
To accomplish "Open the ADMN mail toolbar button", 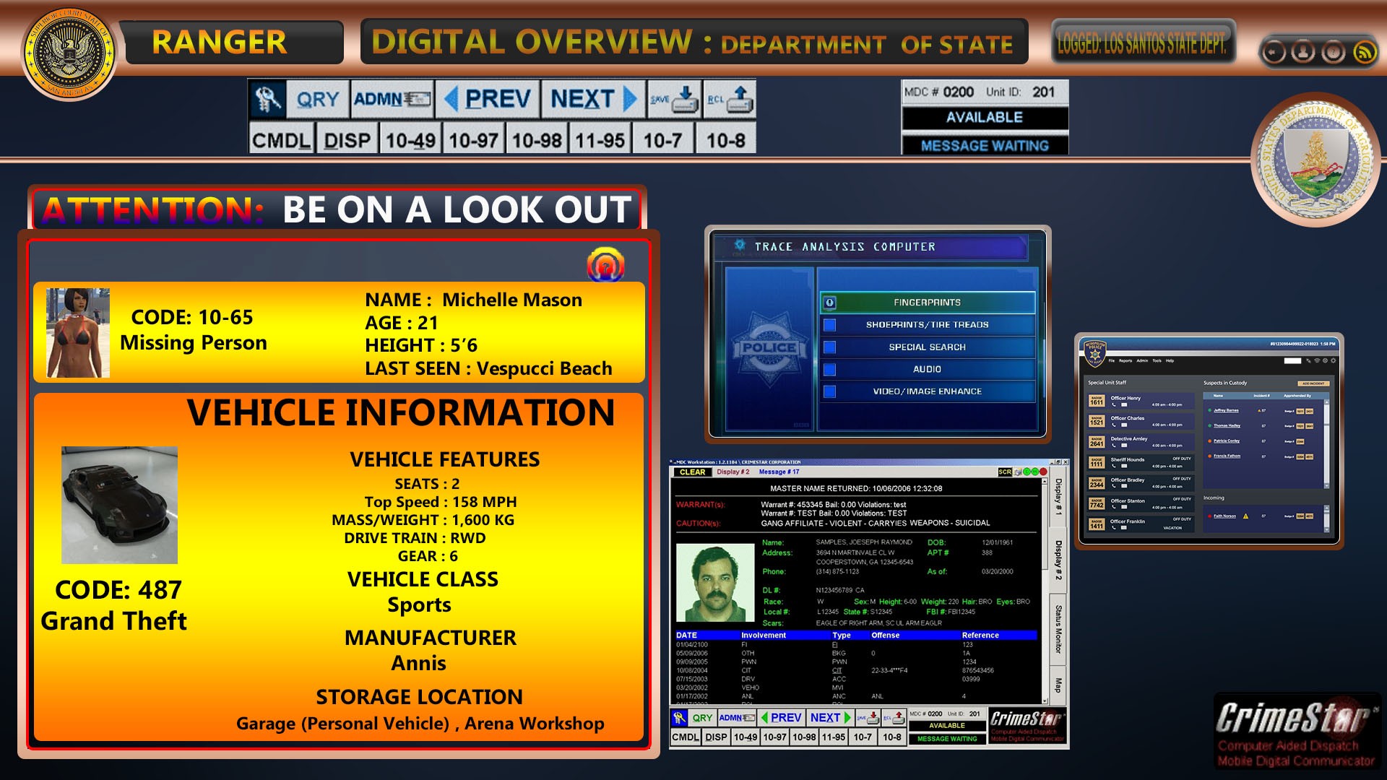I will [x=392, y=99].
